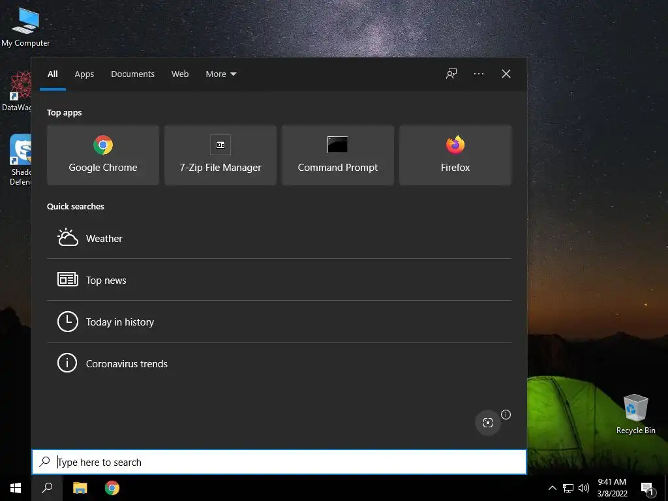Open Coronavirus trends quick search
Image resolution: width=668 pixels, height=501 pixels.
279,363
